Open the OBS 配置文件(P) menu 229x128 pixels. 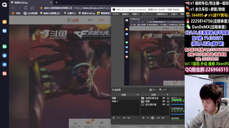point(148,14)
